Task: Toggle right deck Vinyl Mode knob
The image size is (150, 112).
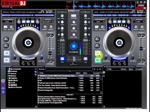Action: (x=106, y=58)
